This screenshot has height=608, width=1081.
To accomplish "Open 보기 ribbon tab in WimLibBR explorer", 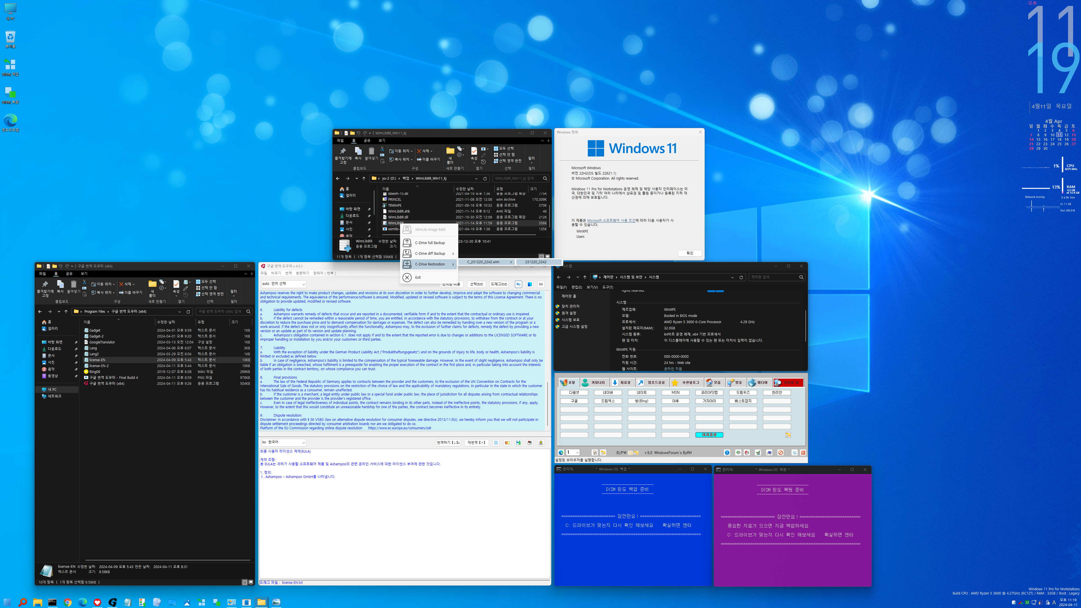I will coord(381,140).
